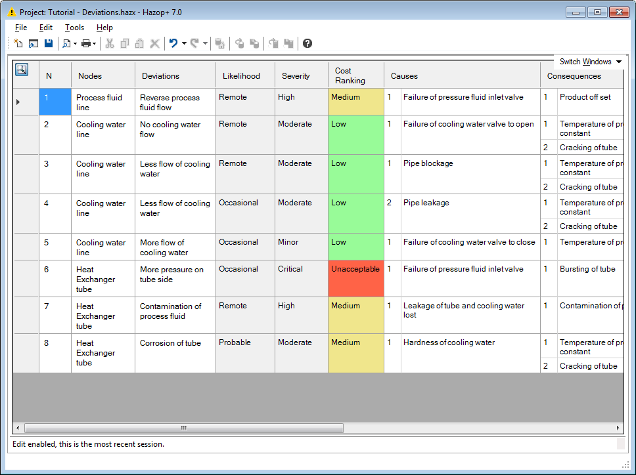
Task: Click the Likelihood column header
Action: tap(241, 76)
